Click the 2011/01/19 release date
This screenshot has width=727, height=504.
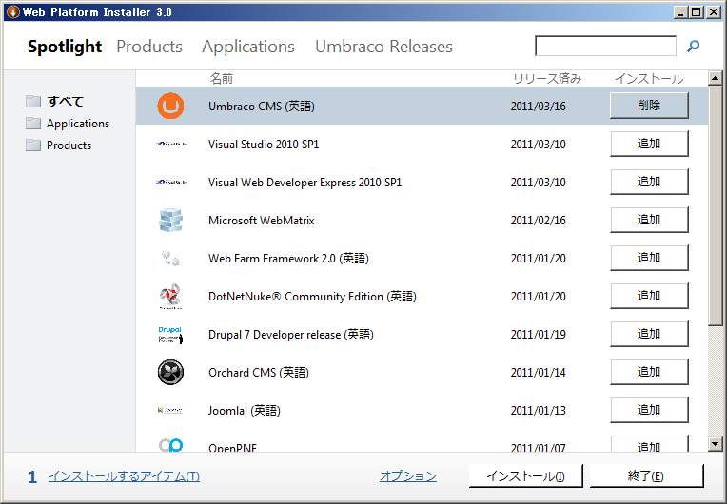(539, 335)
